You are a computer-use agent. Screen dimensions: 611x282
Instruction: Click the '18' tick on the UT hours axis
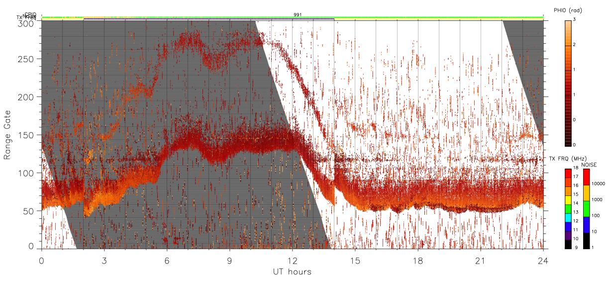[418, 260]
